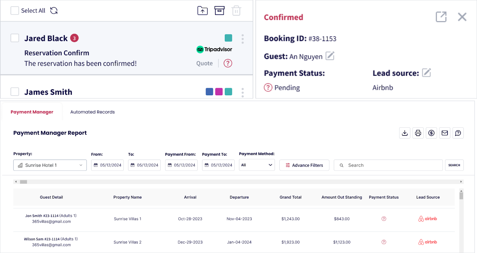Print the Payment Manager Report
The image size is (477, 253).
[x=418, y=133]
